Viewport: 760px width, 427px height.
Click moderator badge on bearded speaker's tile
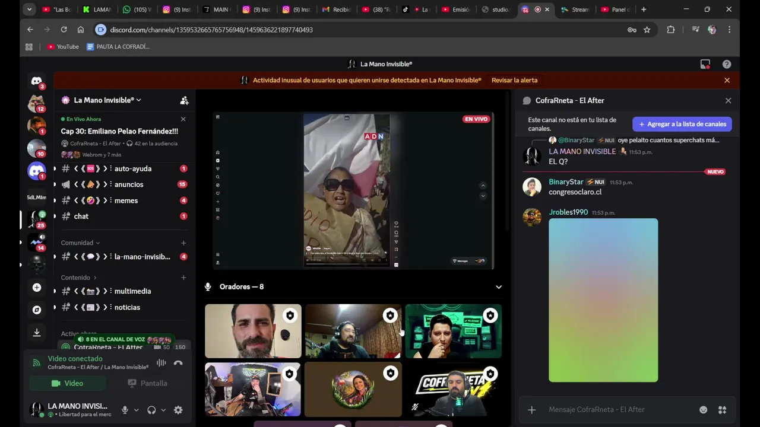click(290, 316)
